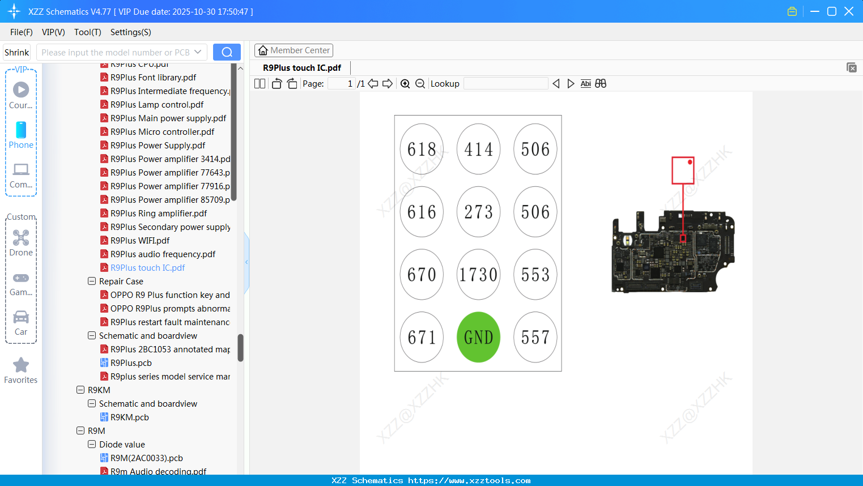Open the File(F) menu
This screenshot has width=863, height=486.
[x=22, y=32]
